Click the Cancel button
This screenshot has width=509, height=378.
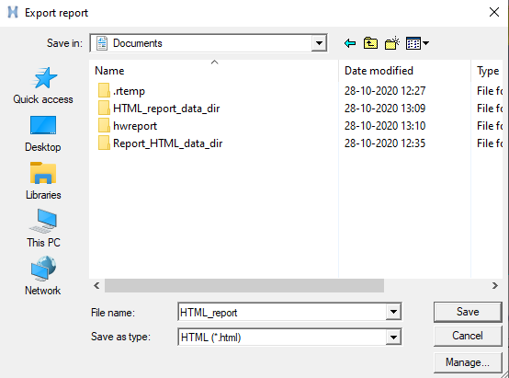coord(468,336)
